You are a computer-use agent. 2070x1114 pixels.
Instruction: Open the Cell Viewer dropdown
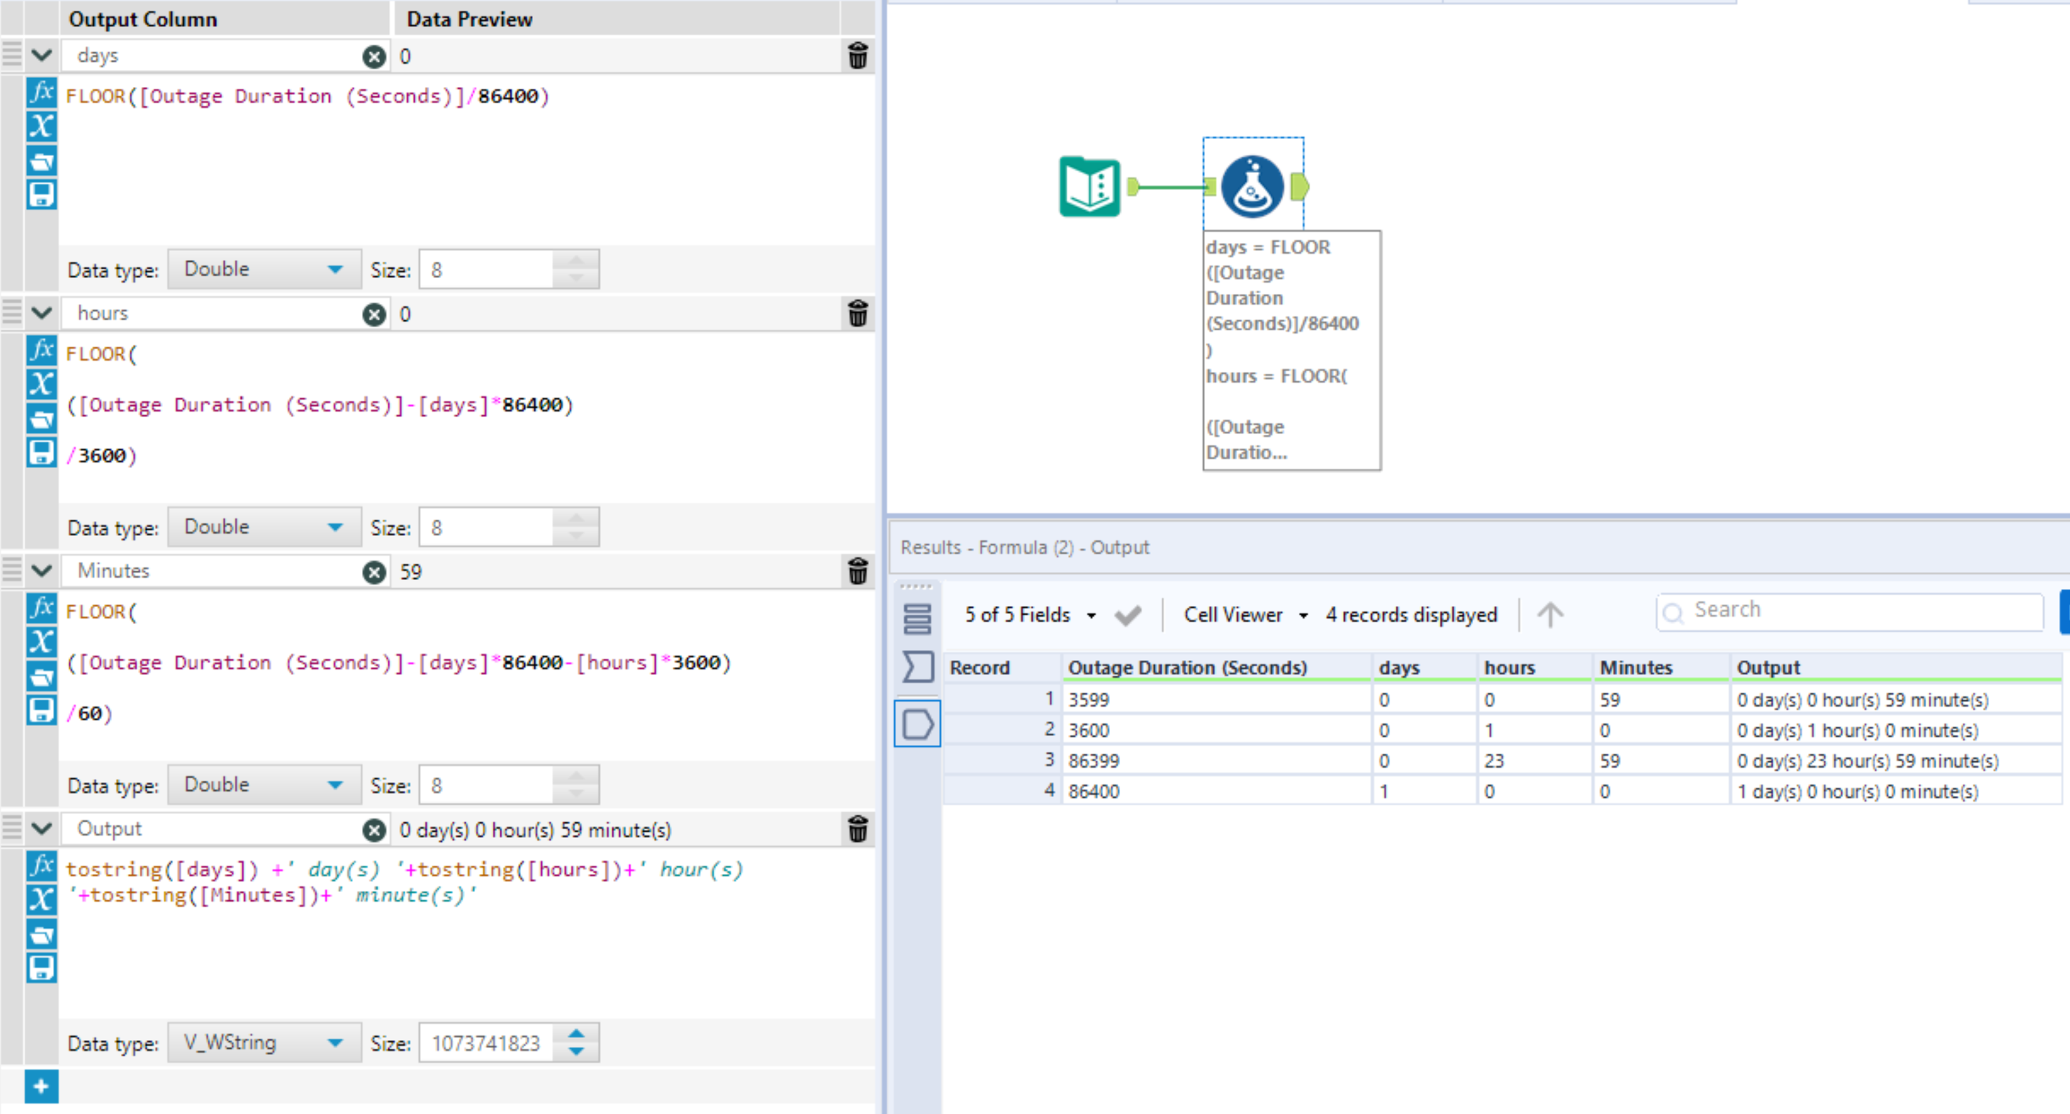tap(1244, 615)
